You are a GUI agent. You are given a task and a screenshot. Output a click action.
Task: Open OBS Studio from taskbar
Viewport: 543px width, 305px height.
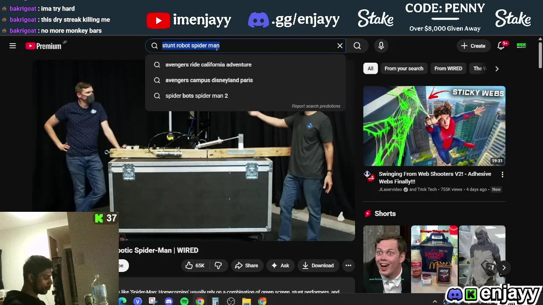(x=231, y=301)
